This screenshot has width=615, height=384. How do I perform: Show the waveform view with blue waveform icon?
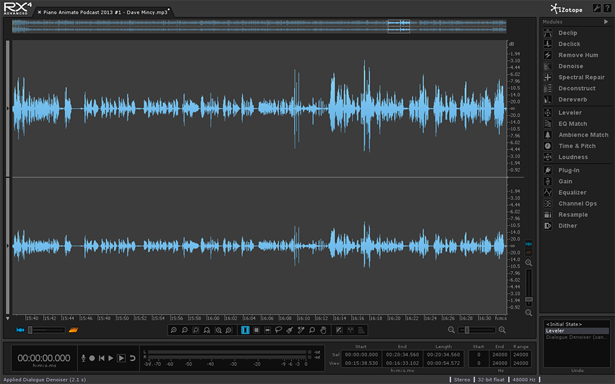(20, 331)
